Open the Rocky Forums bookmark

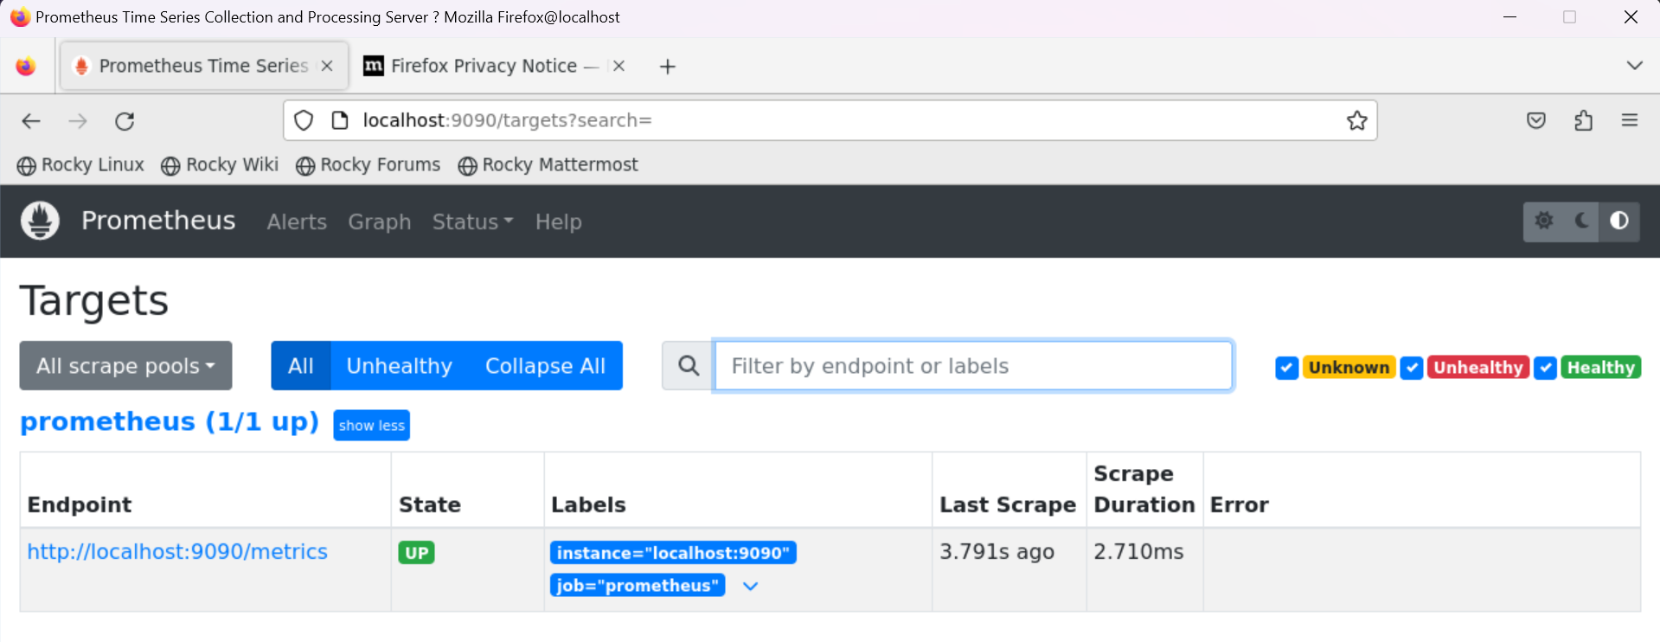point(368,165)
